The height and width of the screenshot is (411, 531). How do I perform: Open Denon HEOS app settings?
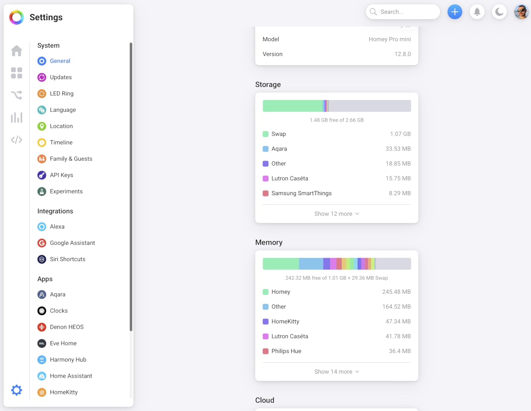[67, 327]
